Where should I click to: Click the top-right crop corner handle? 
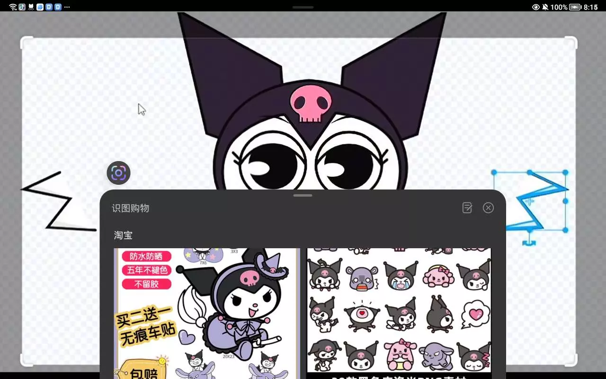[x=571, y=43]
